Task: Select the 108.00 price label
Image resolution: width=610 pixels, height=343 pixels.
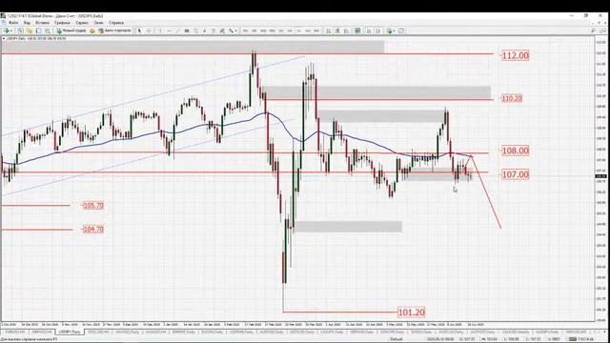Action: [515, 151]
